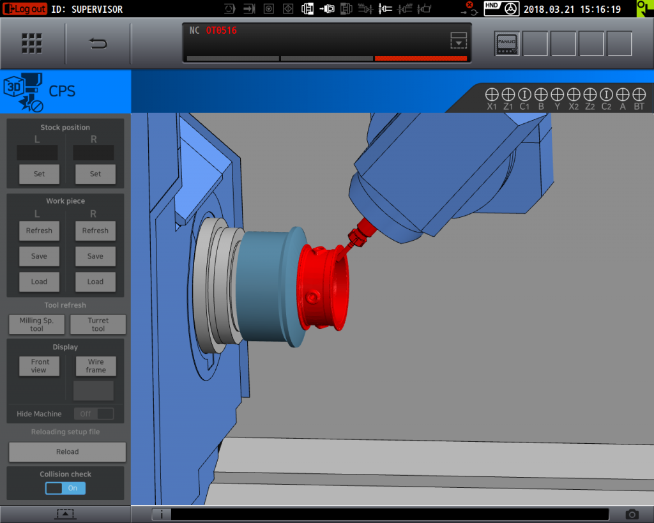The height and width of the screenshot is (523, 654).
Task: Open the main menu grid icon
Action: click(x=32, y=43)
